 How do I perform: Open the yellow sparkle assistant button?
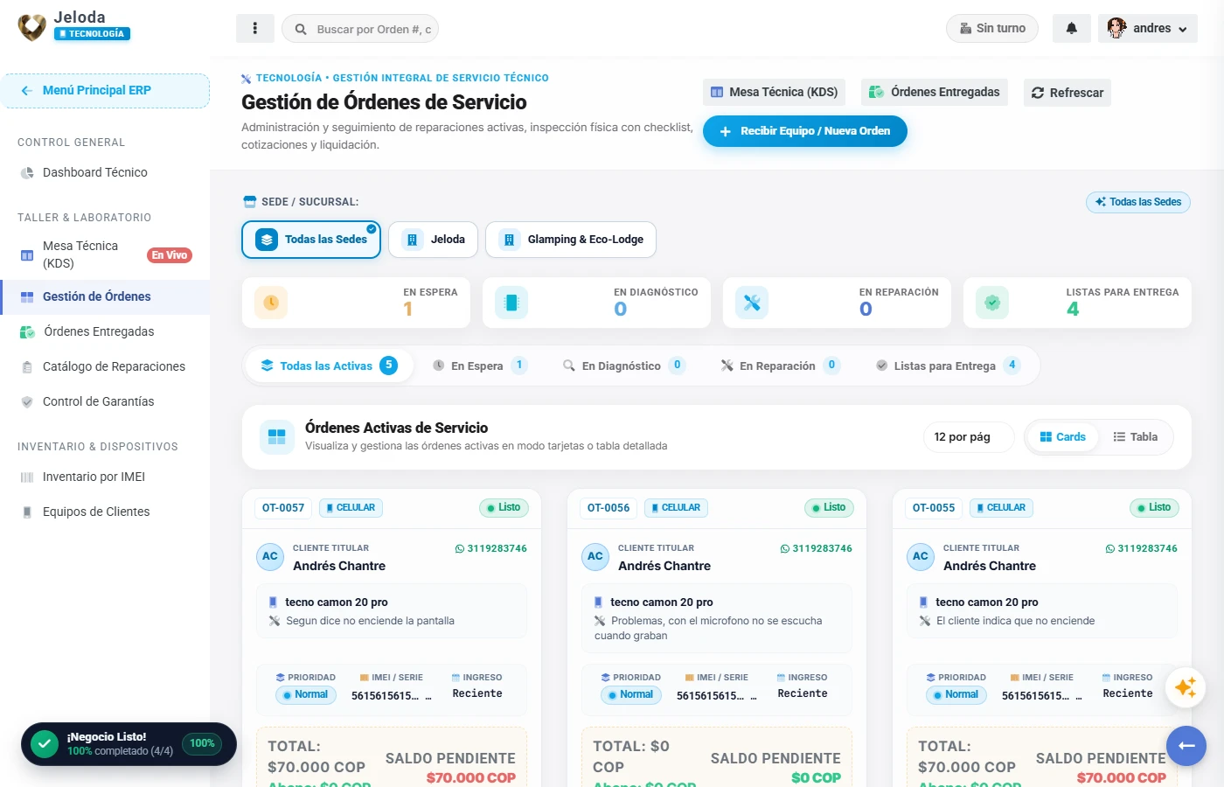tap(1186, 687)
